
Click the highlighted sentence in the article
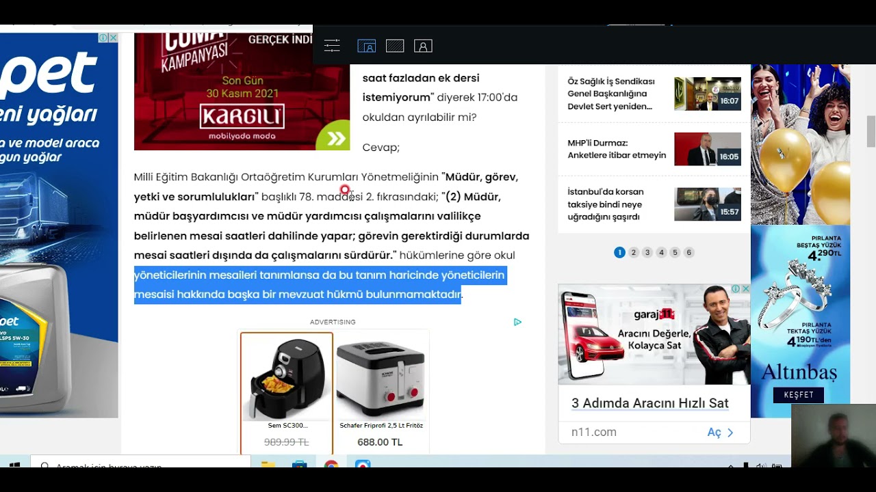tap(320, 284)
